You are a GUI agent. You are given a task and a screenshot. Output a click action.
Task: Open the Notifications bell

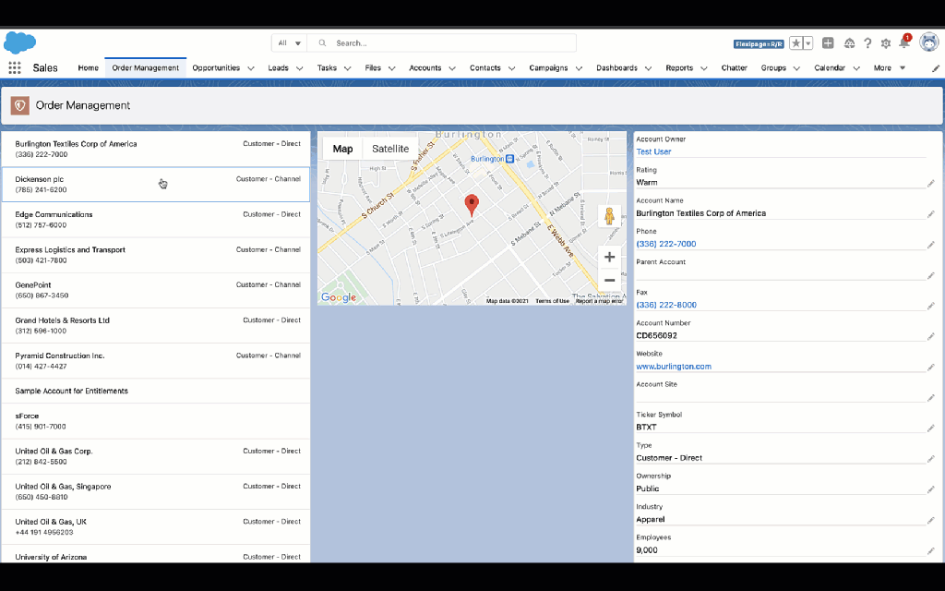pyautogui.click(x=904, y=43)
